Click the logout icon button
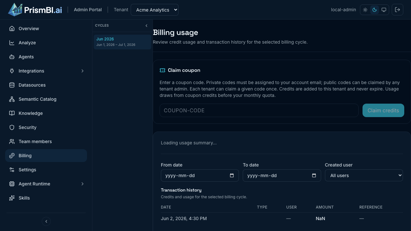 click(398, 10)
